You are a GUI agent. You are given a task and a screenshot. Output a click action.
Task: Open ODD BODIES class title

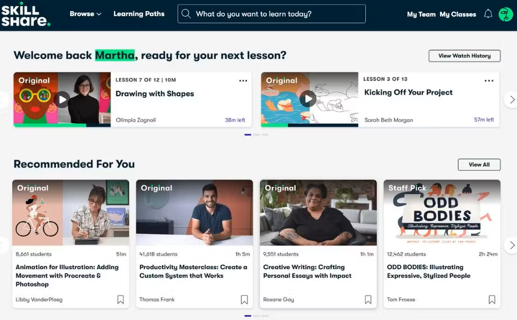428,271
